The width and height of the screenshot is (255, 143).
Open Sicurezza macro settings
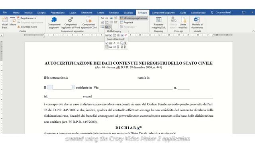pyautogui.click(x=27, y=27)
